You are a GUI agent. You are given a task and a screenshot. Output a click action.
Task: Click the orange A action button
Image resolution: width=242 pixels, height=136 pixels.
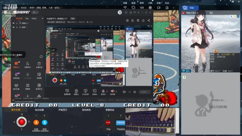(x=36, y=123)
